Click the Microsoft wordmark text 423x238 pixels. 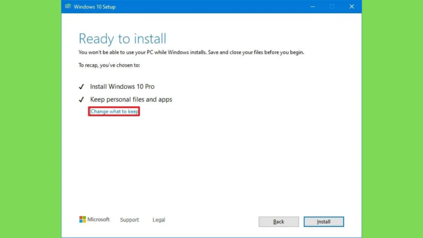99,219
